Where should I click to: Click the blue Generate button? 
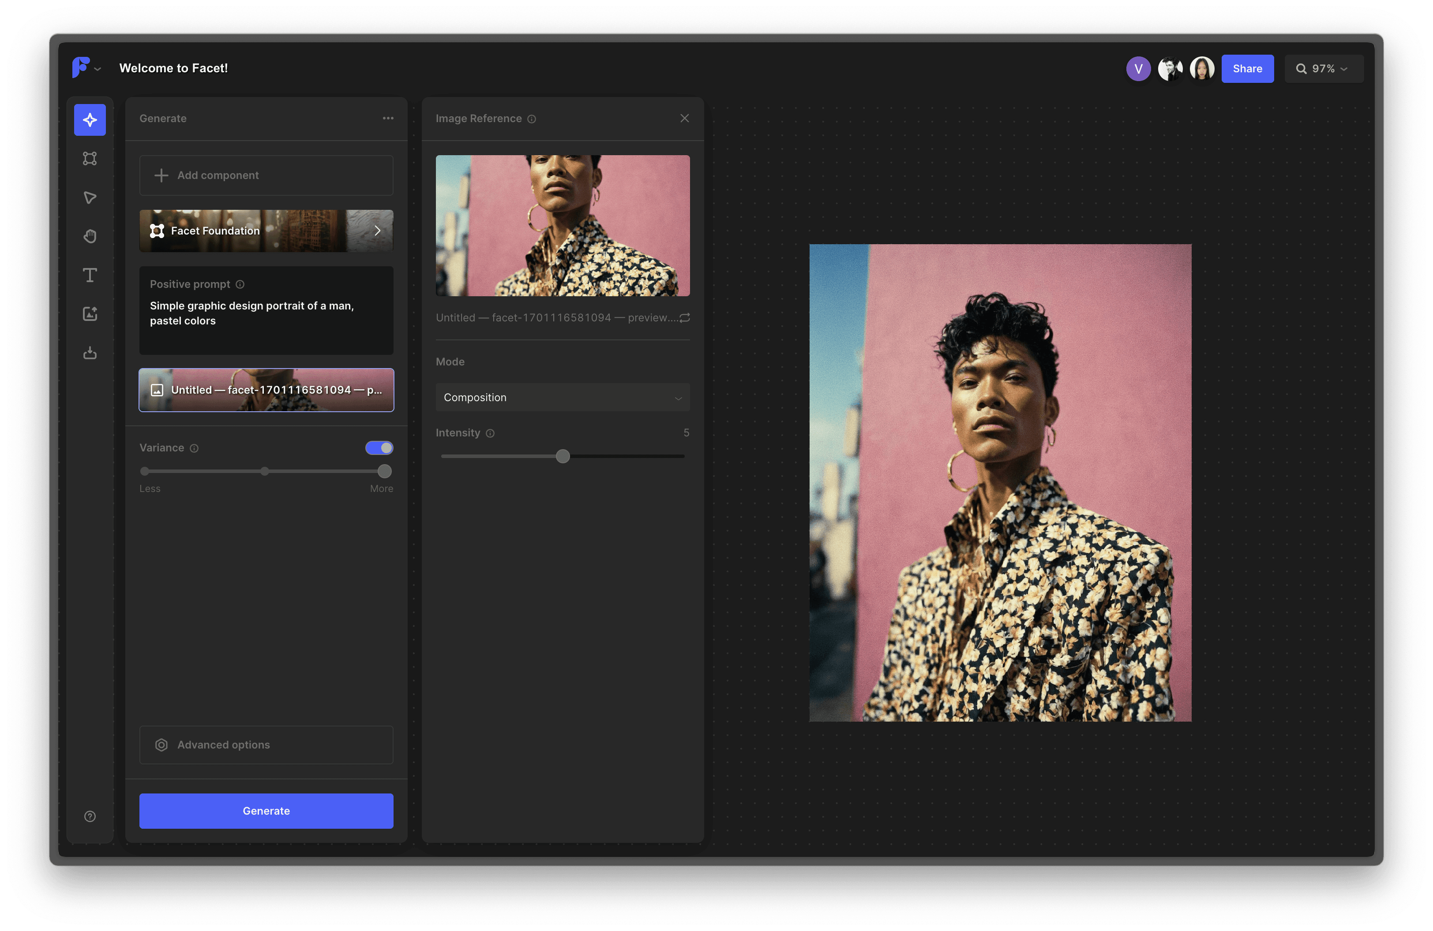pos(266,811)
